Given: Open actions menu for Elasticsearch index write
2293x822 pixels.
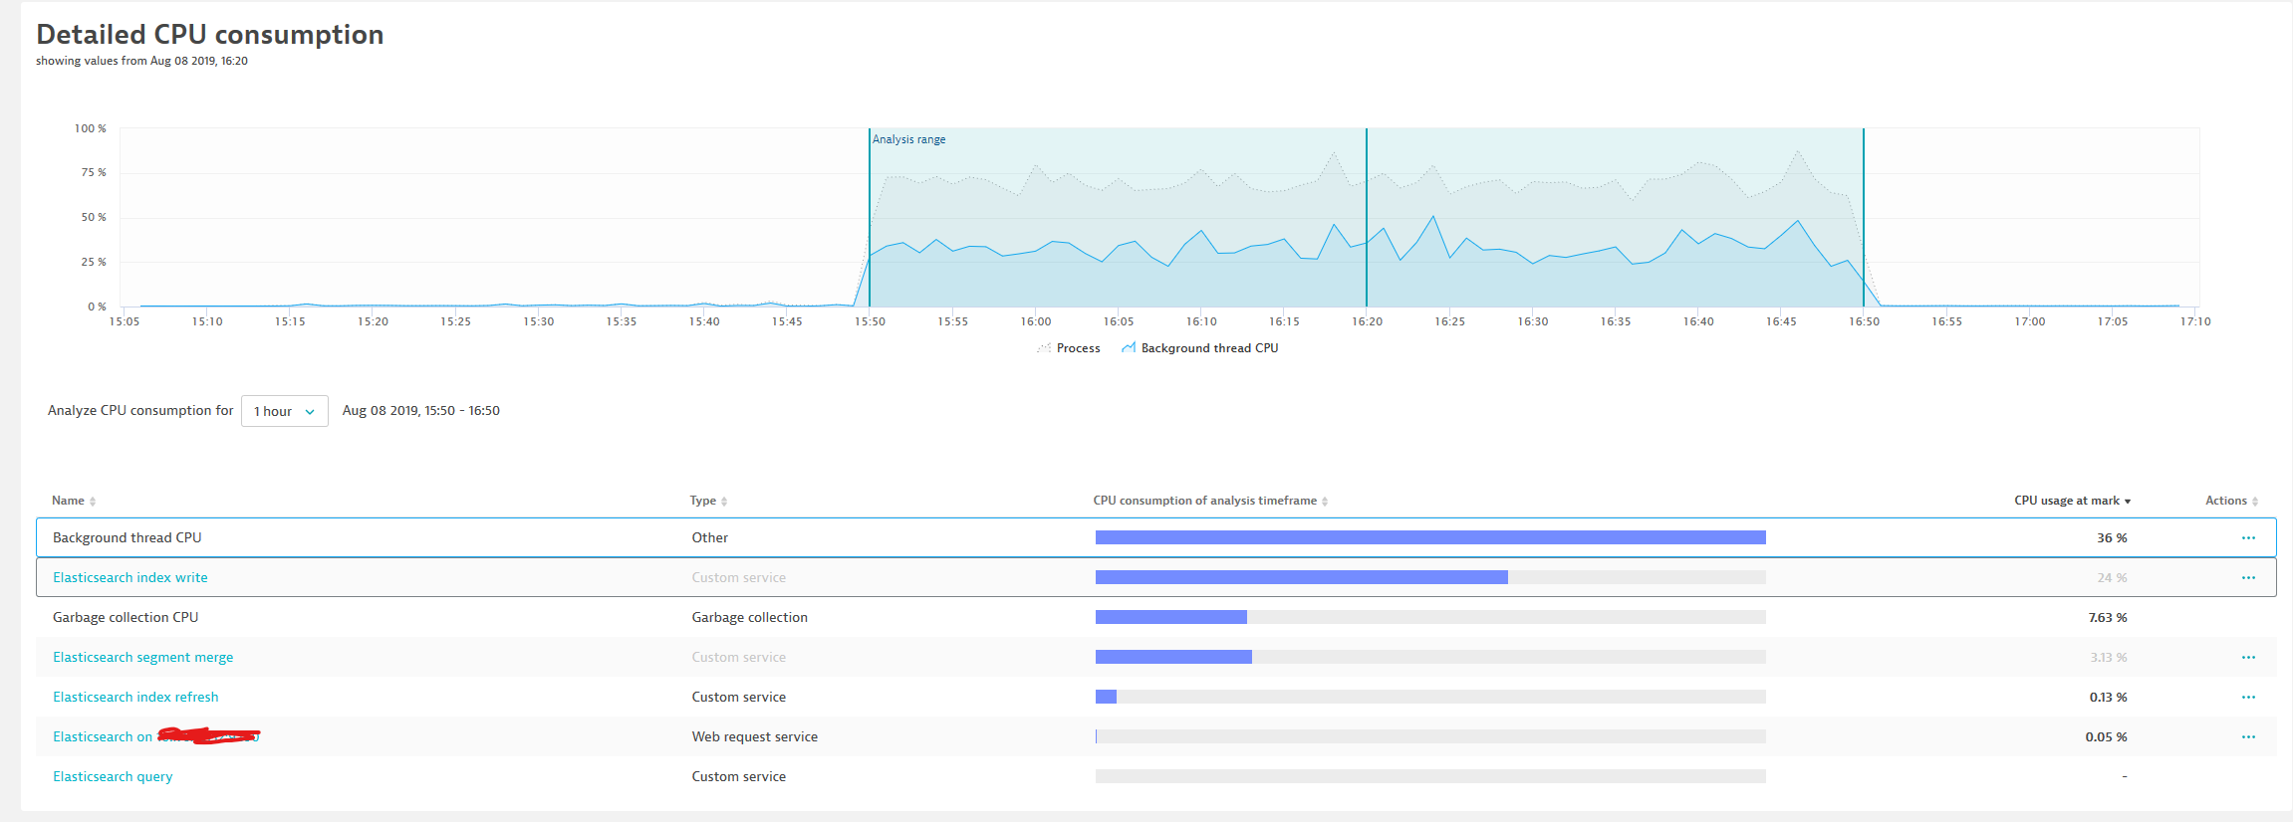Looking at the screenshot, I should [x=2248, y=577].
